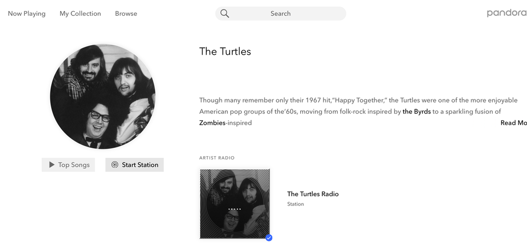Click the Pandora logo
Viewport: 527px width, 243px height.
(506, 13)
